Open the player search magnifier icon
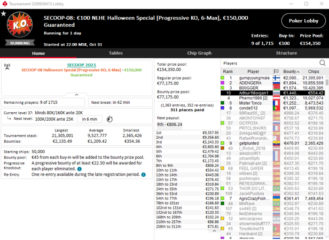 [322, 63]
